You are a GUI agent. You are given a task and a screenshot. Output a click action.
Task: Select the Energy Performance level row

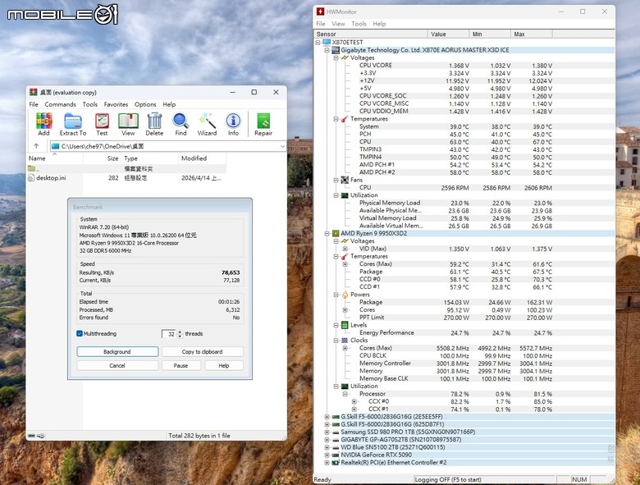[455, 332]
